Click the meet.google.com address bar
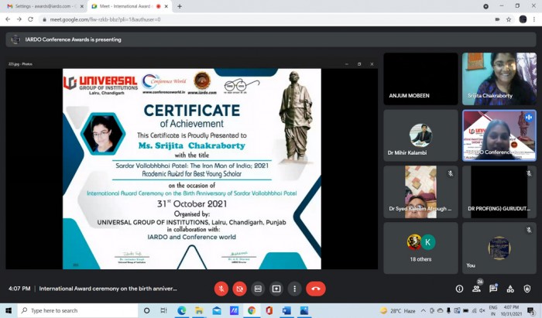Screen dimensions: 542x318 click(x=266, y=19)
